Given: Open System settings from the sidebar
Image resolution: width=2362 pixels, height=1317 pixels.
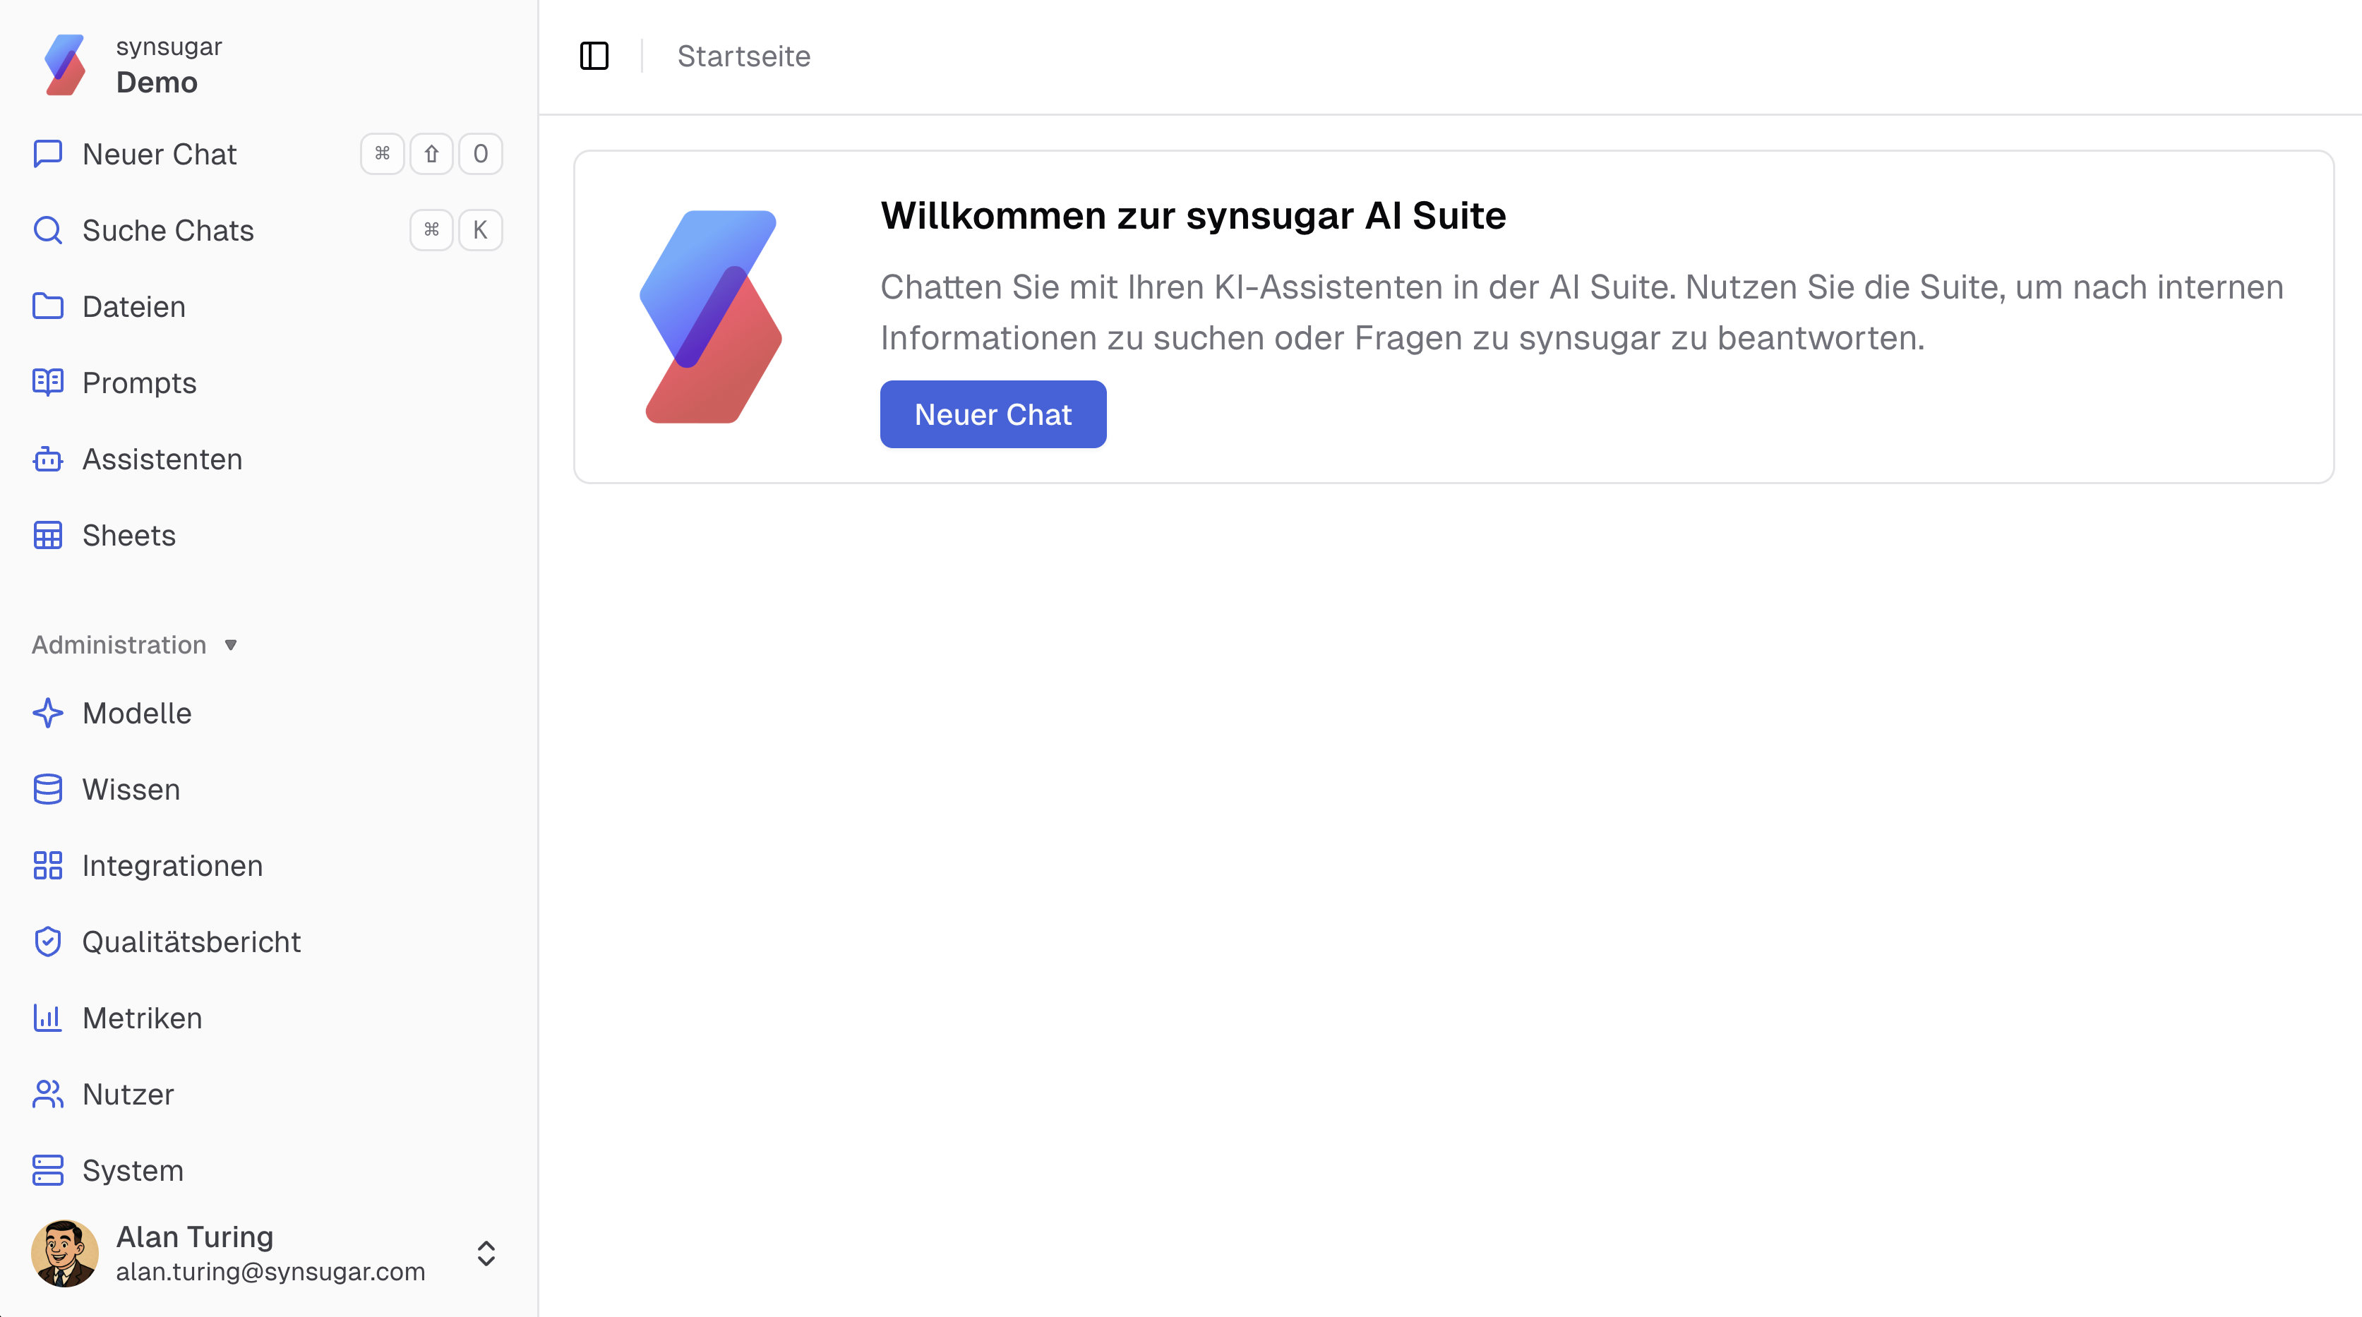Looking at the screenshot, I should click(132, 1170).
